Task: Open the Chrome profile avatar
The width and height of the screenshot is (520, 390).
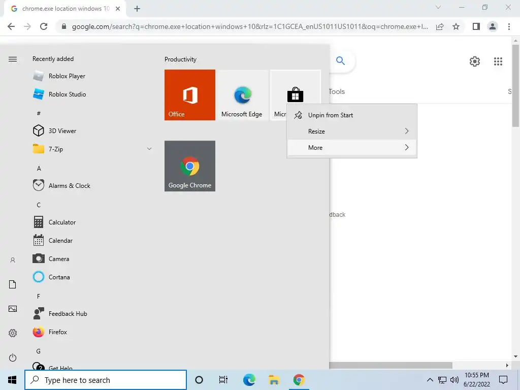Action: [493, 26]
